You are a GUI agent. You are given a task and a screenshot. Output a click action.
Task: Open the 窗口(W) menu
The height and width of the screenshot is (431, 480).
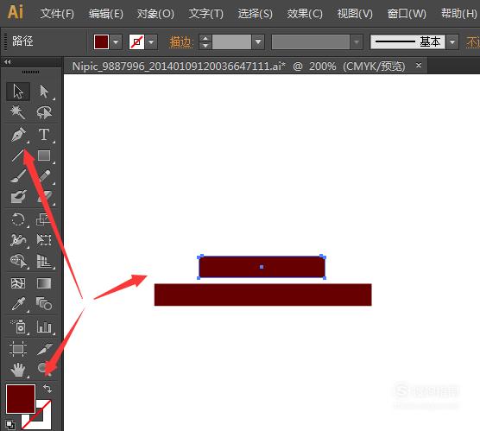pyautogui.click(x=407, y=14)
